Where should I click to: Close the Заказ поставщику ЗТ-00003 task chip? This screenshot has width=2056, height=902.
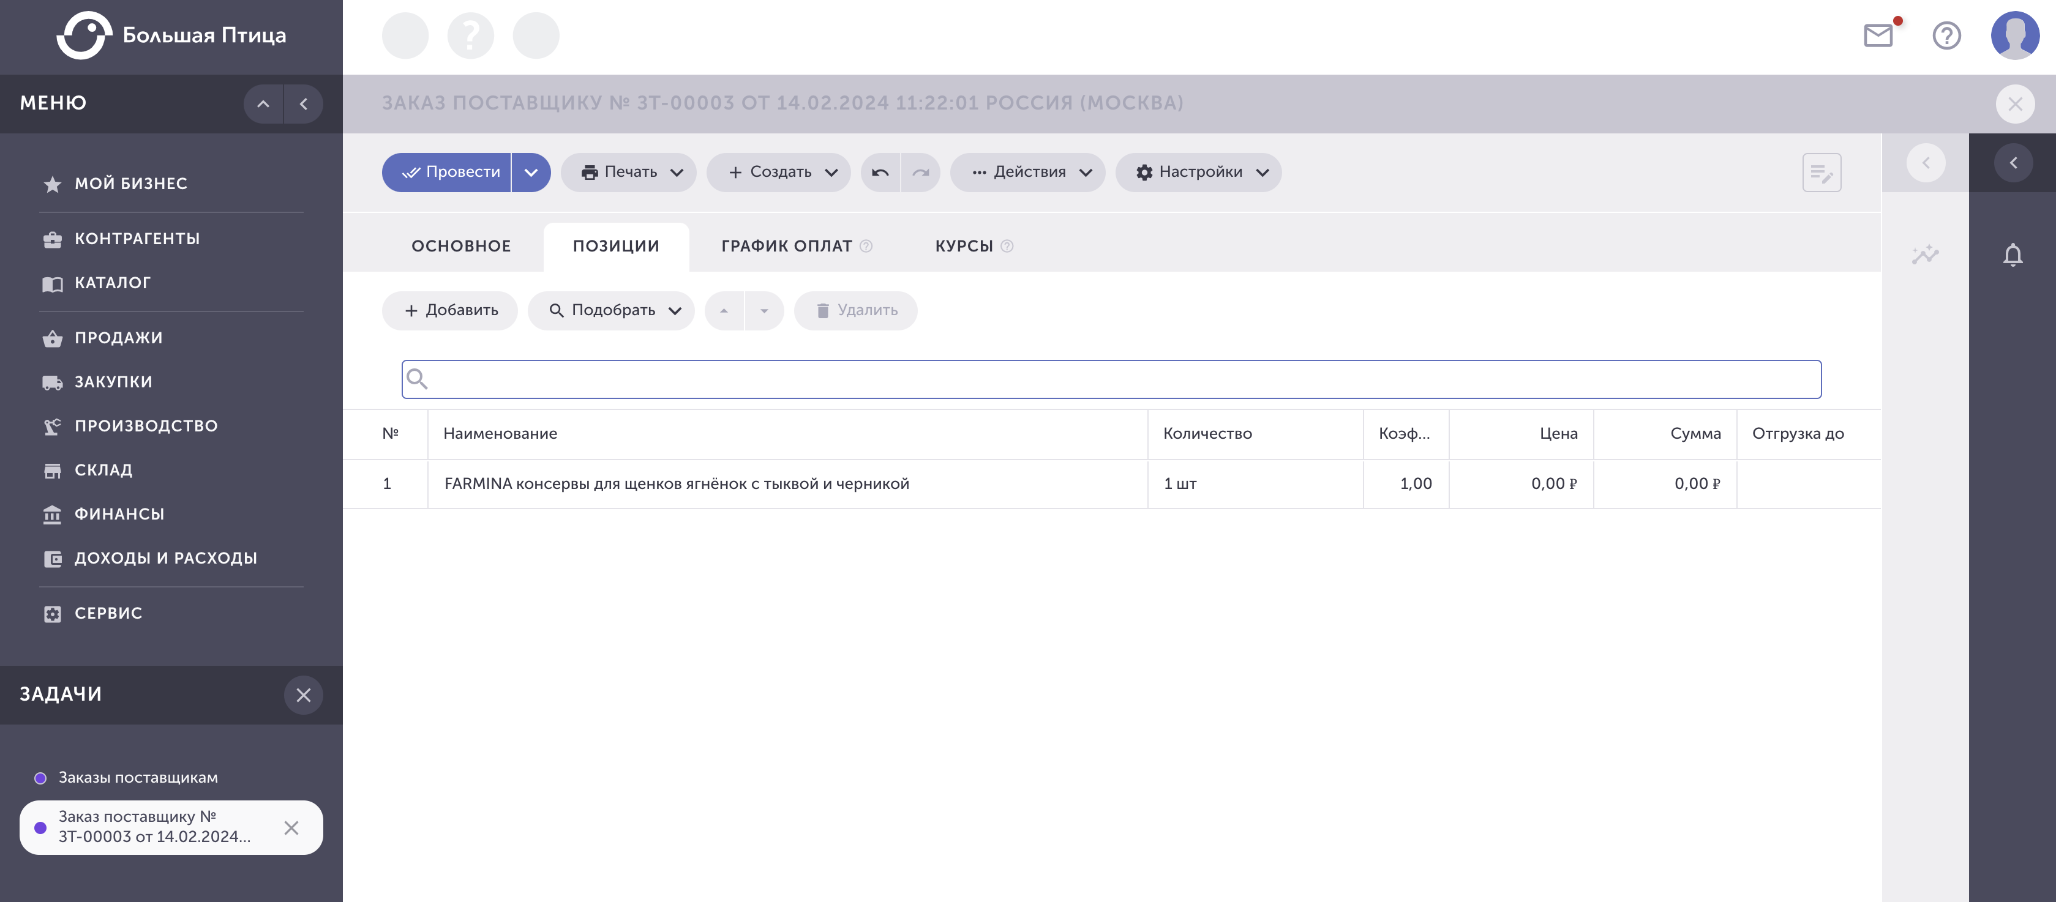tap(291, 828)
